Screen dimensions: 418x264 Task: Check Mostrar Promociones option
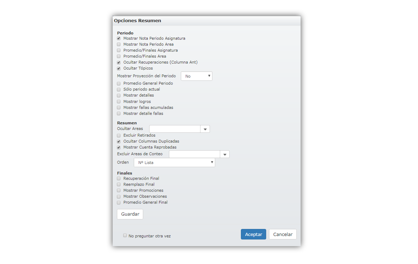point(119,191)
